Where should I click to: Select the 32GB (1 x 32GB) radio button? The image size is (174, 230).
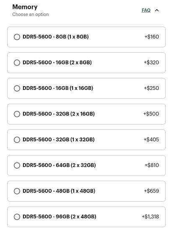point(17,140)
